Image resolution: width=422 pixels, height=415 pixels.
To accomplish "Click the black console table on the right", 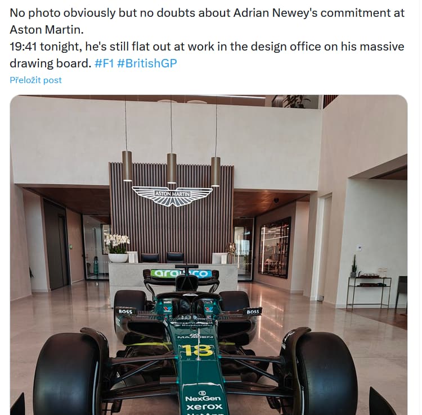I will (x=369, y=293).
